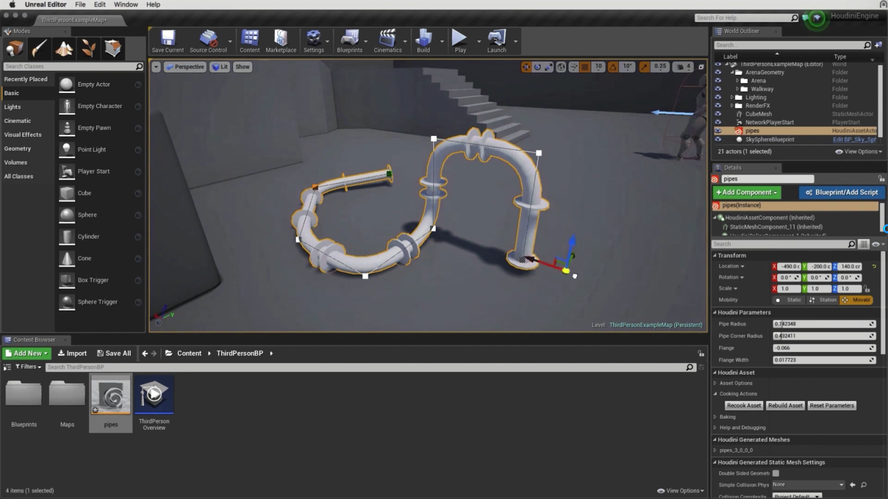Open the ThirdPerson Overview asset
Image resolution: width=888 pixels, height=499 pixels.
coord(154,395)
